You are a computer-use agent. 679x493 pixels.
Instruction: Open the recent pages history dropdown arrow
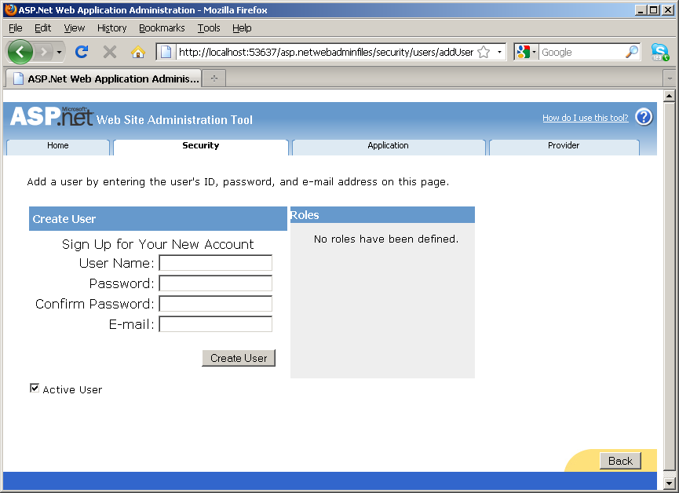click(60, 53)
